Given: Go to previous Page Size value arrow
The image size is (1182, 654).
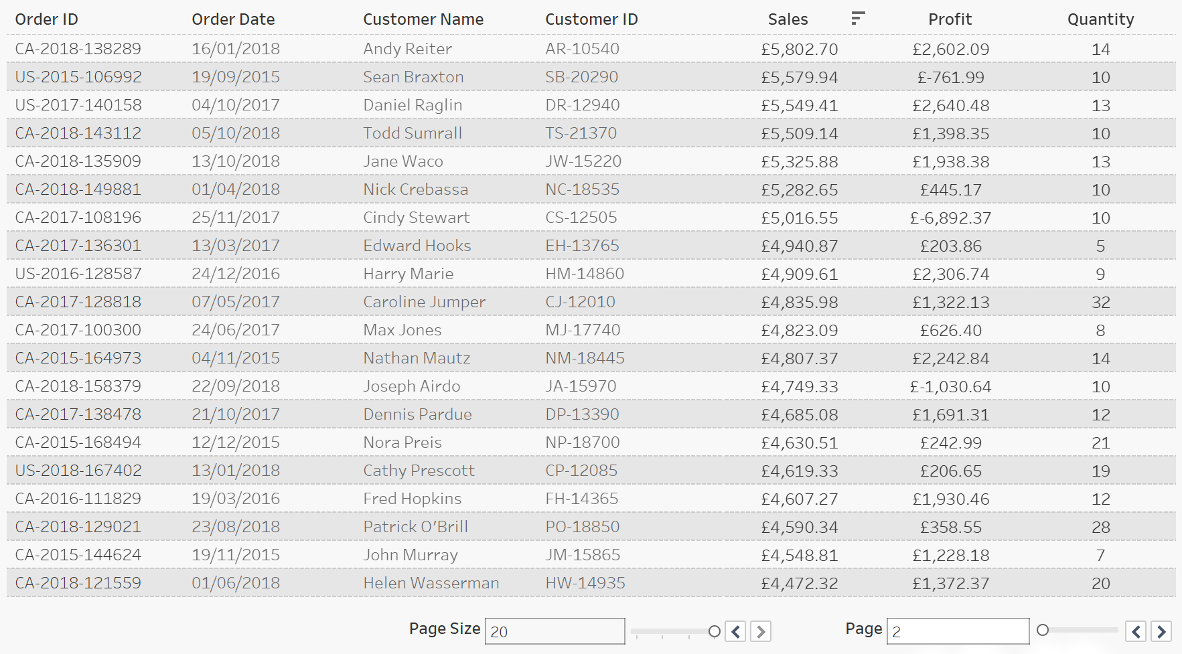Looking at the screenshot, I should 735,631.
